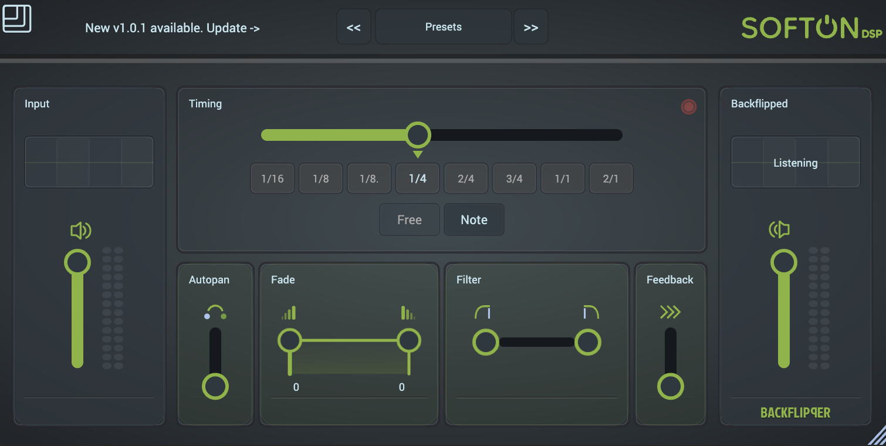The image size is (886, 446).
Task: Go to the next preset
Action: (x=531, y=27)
